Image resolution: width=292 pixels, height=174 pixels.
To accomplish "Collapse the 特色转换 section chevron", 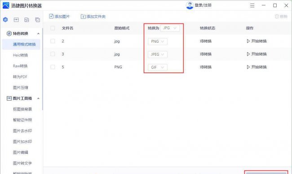I will pos(38,34).
